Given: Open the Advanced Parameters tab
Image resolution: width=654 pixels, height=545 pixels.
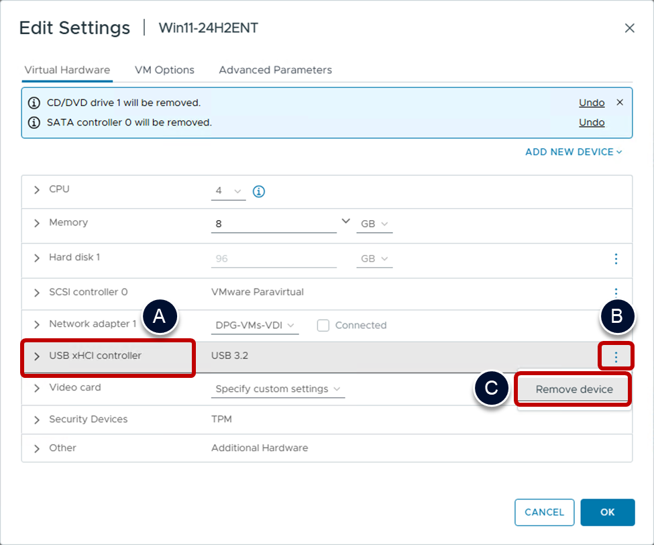Looking at the screenshot, I should [x=275, y=70].
